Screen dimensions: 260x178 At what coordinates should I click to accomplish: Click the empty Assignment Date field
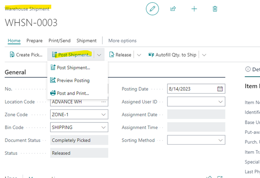coord(196,114)
